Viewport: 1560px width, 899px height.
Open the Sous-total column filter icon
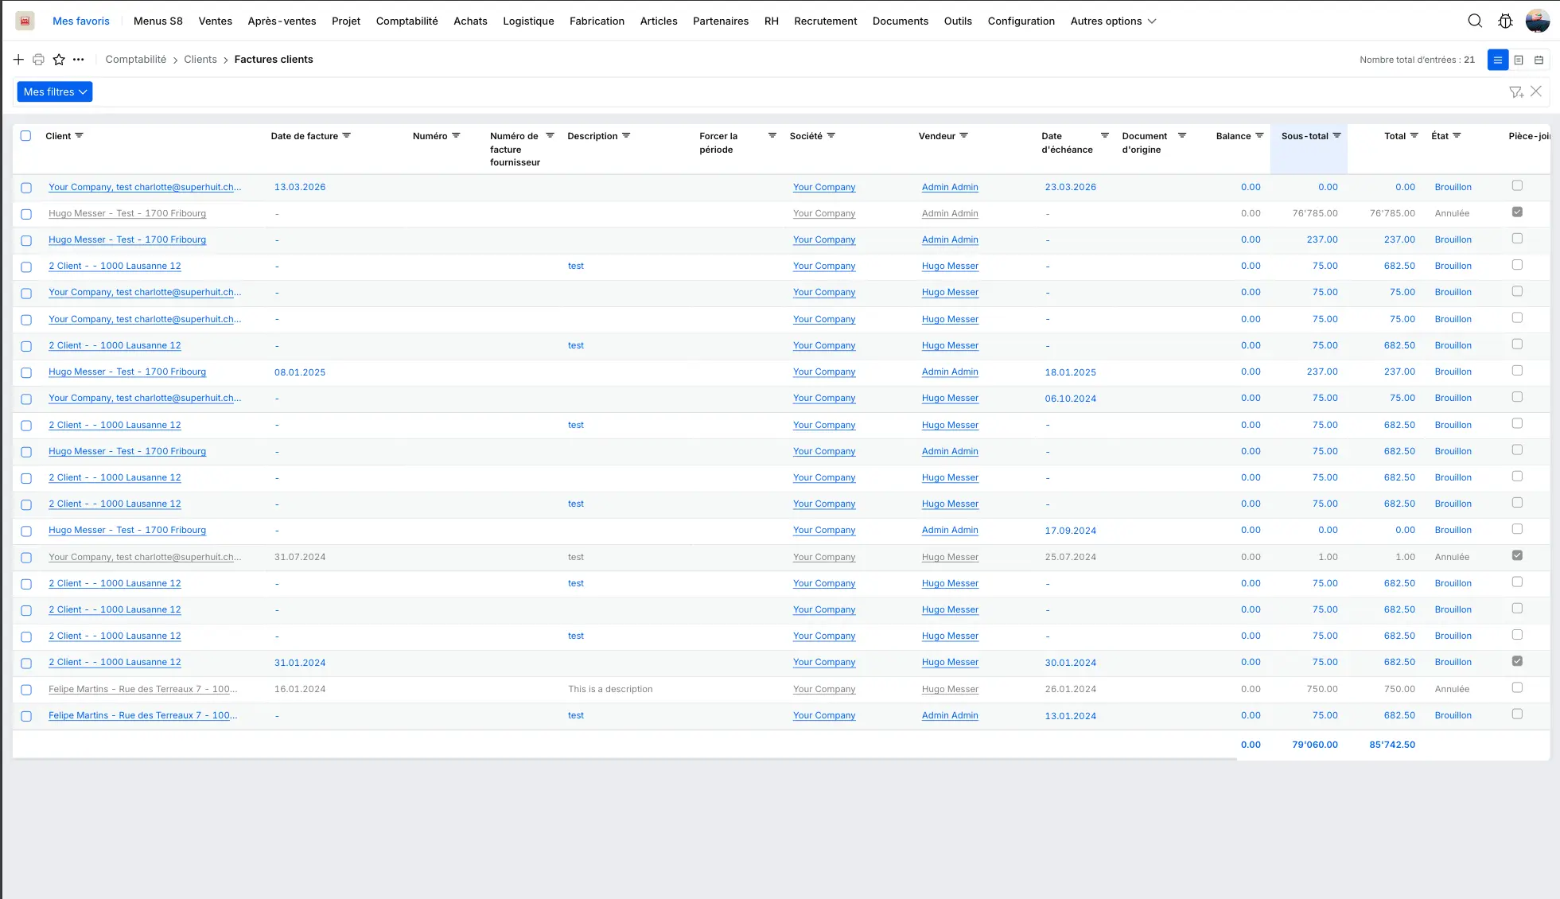(x=1336, y=136)
